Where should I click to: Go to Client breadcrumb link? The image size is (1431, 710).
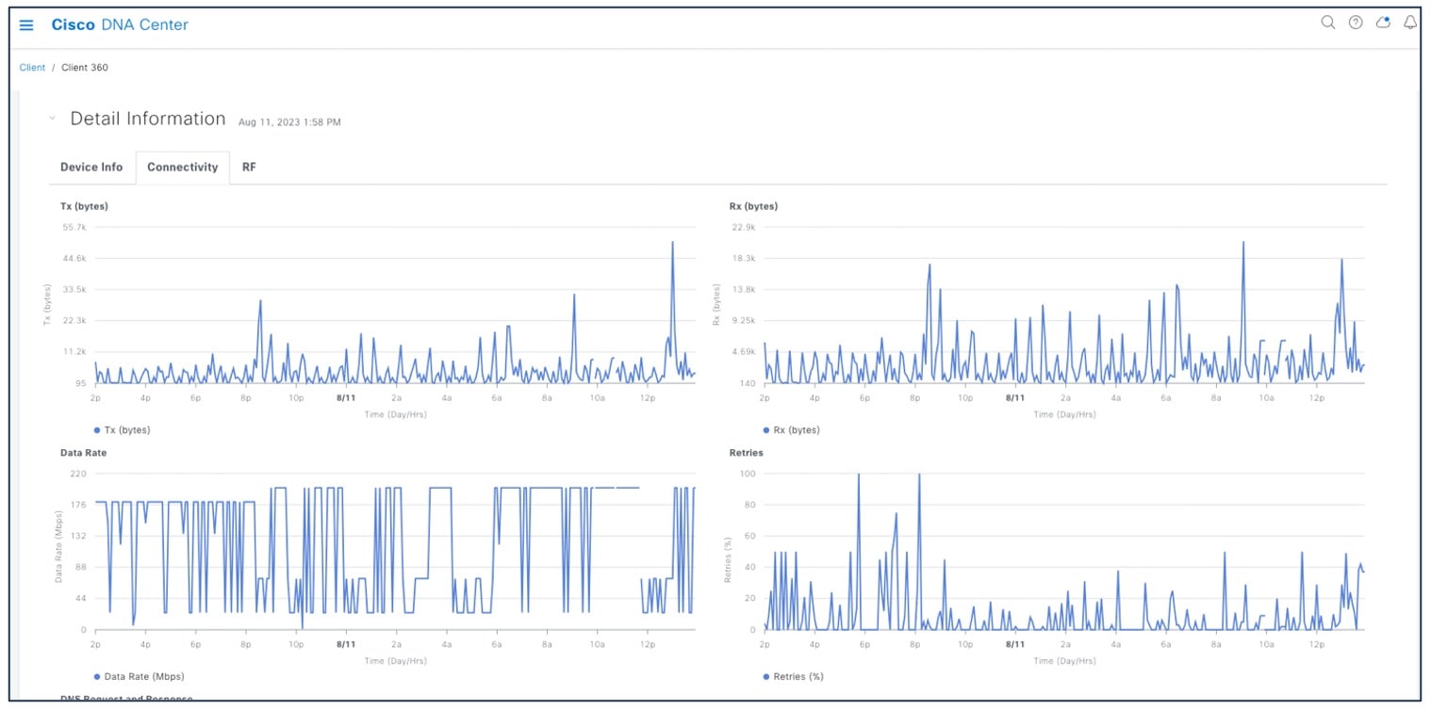click(32, 68)
